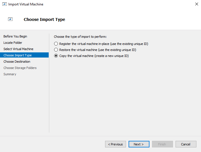
Task: Select the highlighted Choose Import Type step
Action: pyautogui.click(x=24, y=55)
